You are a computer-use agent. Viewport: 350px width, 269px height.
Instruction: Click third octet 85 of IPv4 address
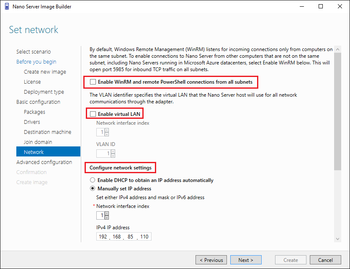click(x=130, y=237)
